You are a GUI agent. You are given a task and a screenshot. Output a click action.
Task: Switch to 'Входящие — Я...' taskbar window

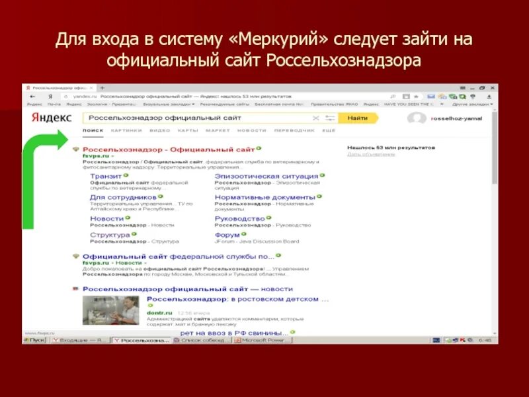point(80,340)
